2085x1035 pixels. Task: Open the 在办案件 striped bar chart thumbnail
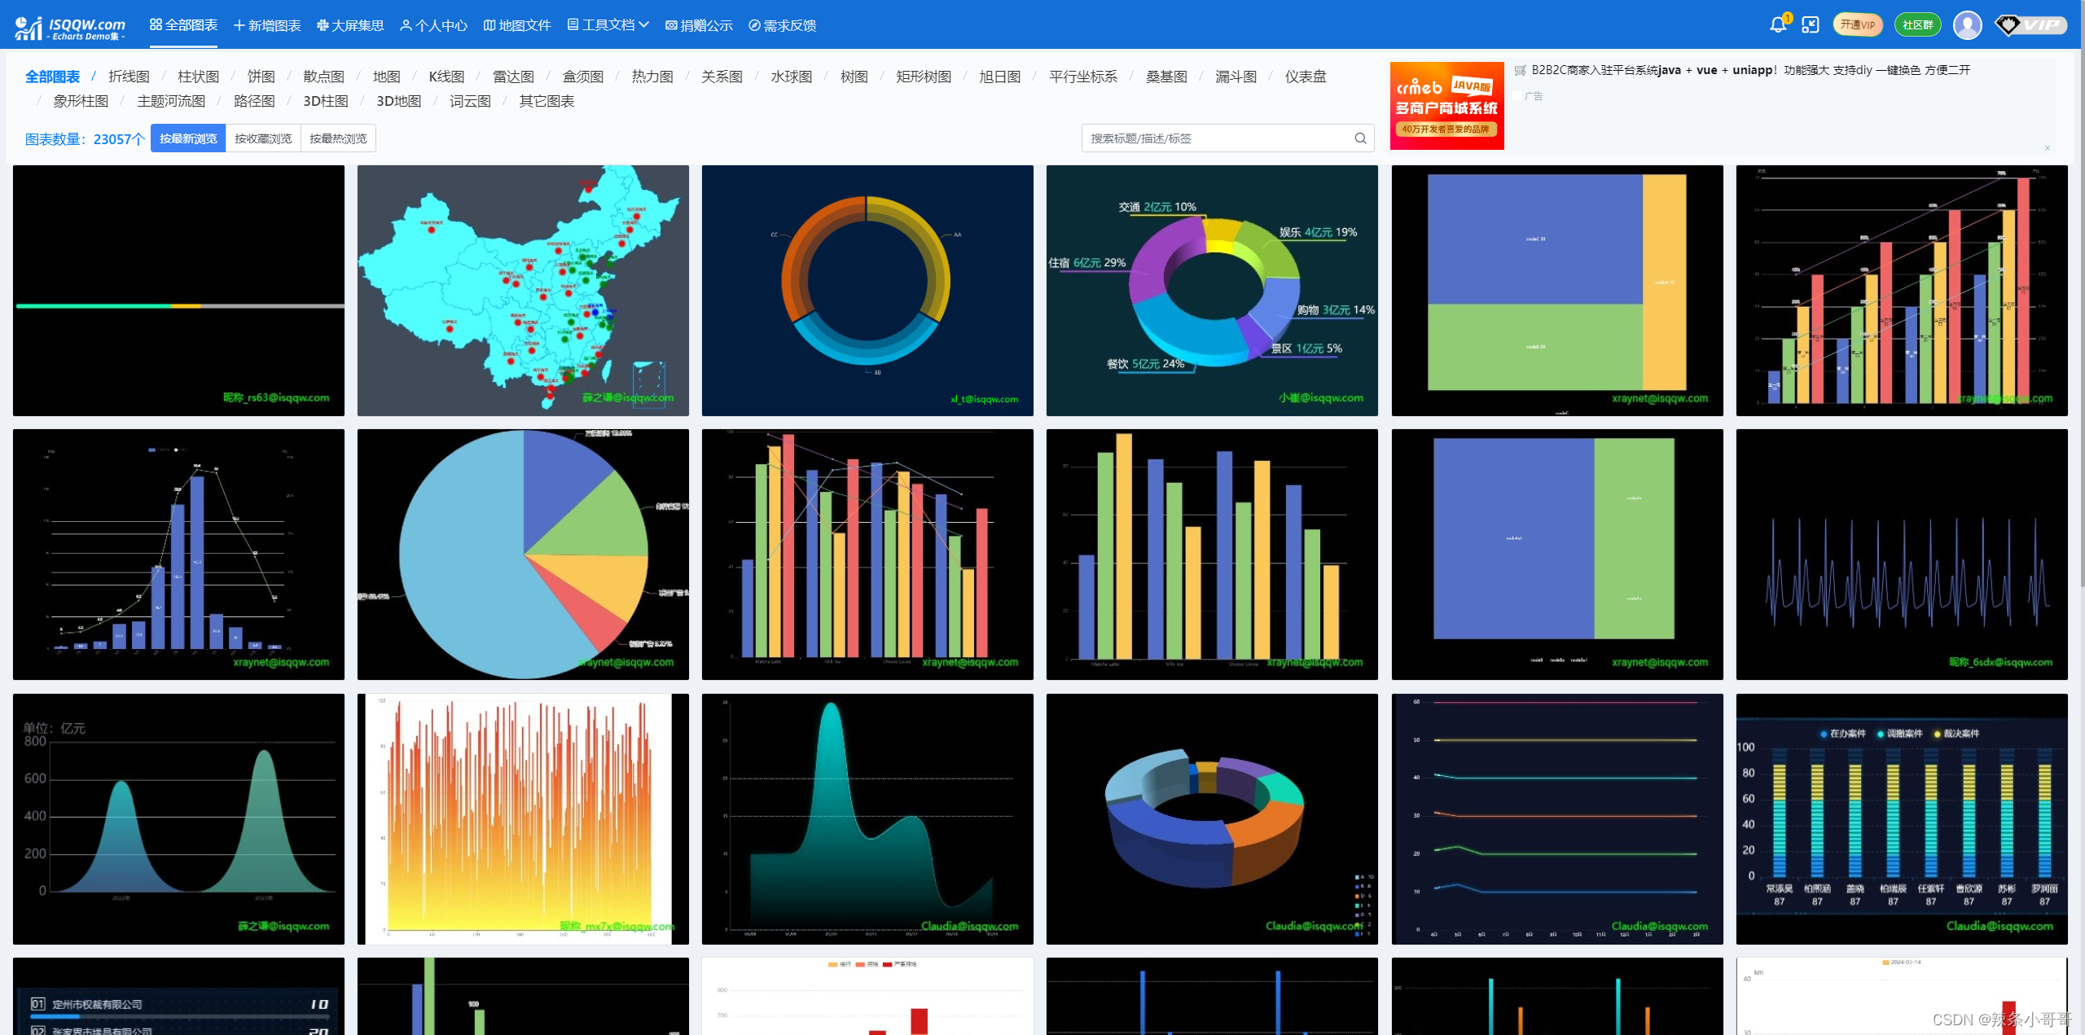point(1902,819)
